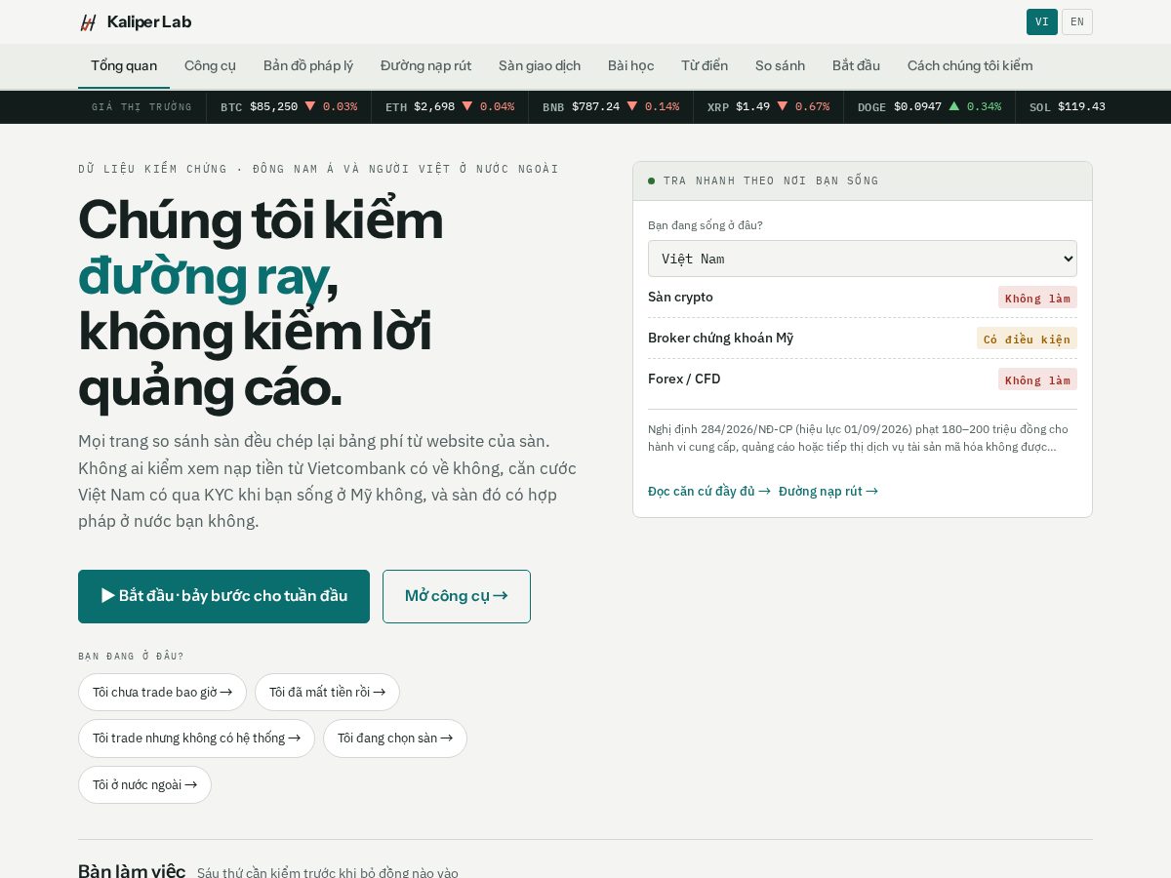Screen dimensions: 1171x878
Task: Choose Tôi đang chọn sàn chip
Action: point(395,738)
